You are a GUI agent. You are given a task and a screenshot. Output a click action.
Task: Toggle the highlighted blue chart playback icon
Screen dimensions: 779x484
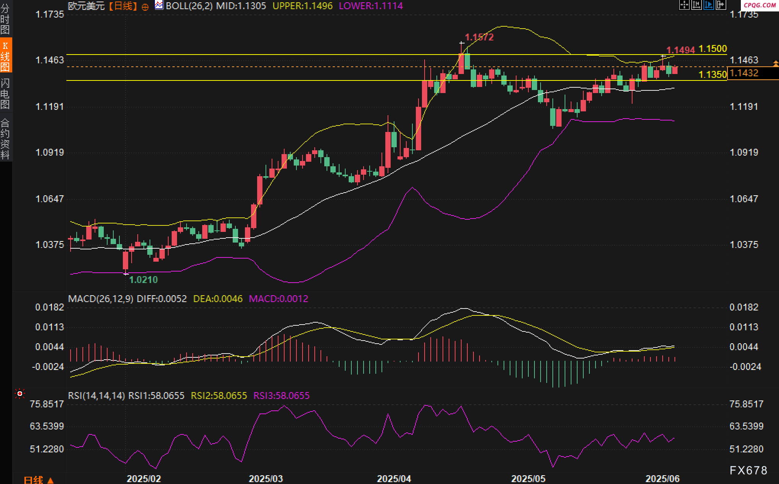tap(708, 5)
